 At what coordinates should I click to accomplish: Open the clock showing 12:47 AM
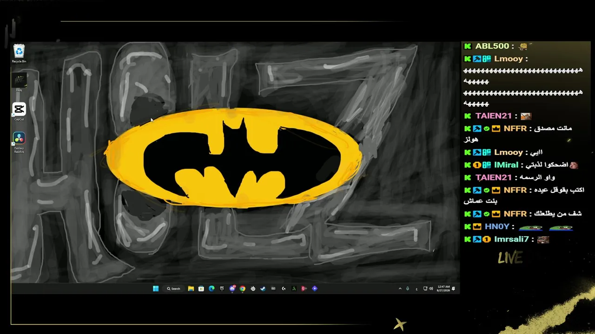tap(443, 289)
